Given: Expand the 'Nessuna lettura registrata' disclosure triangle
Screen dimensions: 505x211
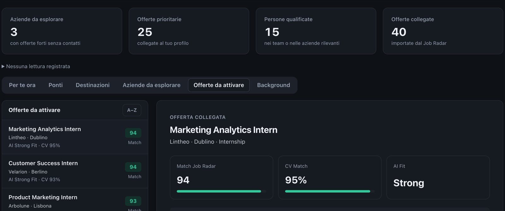Looking at the screenshot, I should coord(3,66).
